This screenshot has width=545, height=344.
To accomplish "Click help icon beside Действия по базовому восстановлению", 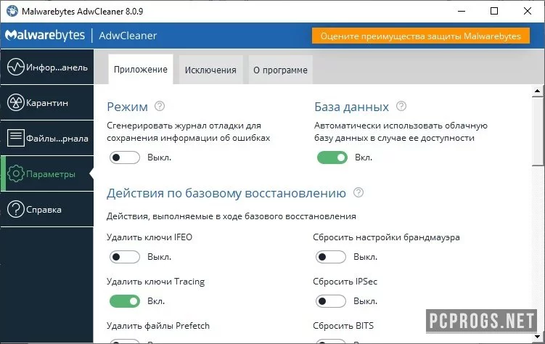I will (x=358, y=192).
